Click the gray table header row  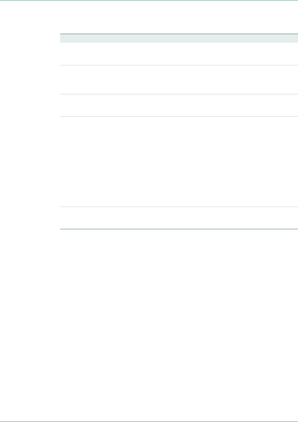tap(179, 38)
